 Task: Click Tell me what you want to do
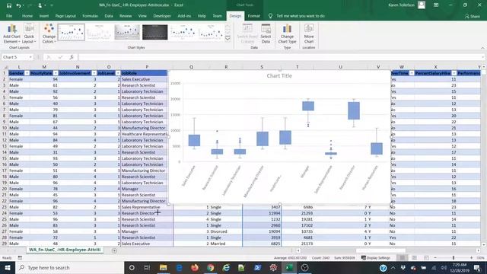[x=301, y=16]
